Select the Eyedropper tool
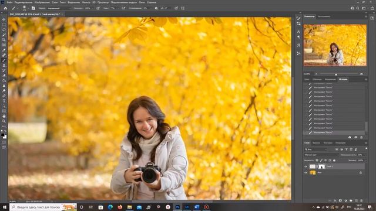The image size is (376, 211). tap(4, 50)
